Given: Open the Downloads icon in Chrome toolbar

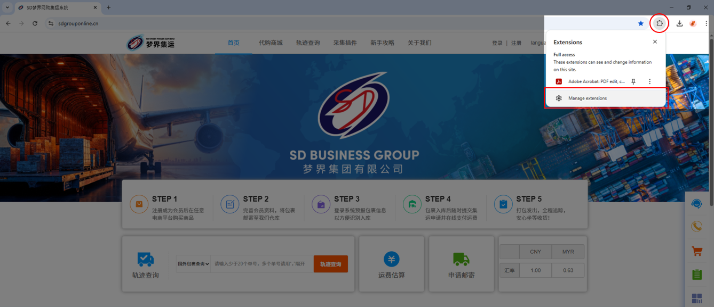Looking at the screenshot, I should [x=679, y=23].
